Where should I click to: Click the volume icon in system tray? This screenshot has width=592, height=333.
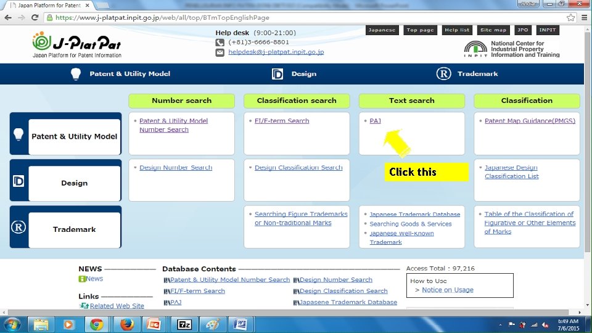tap(545, 325)
